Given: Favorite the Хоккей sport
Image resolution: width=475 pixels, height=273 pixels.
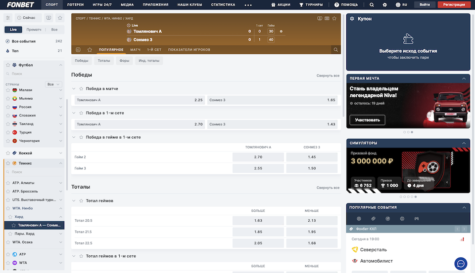Looking at the screenshot, I should pyautogui.click(x=8, y=153).
